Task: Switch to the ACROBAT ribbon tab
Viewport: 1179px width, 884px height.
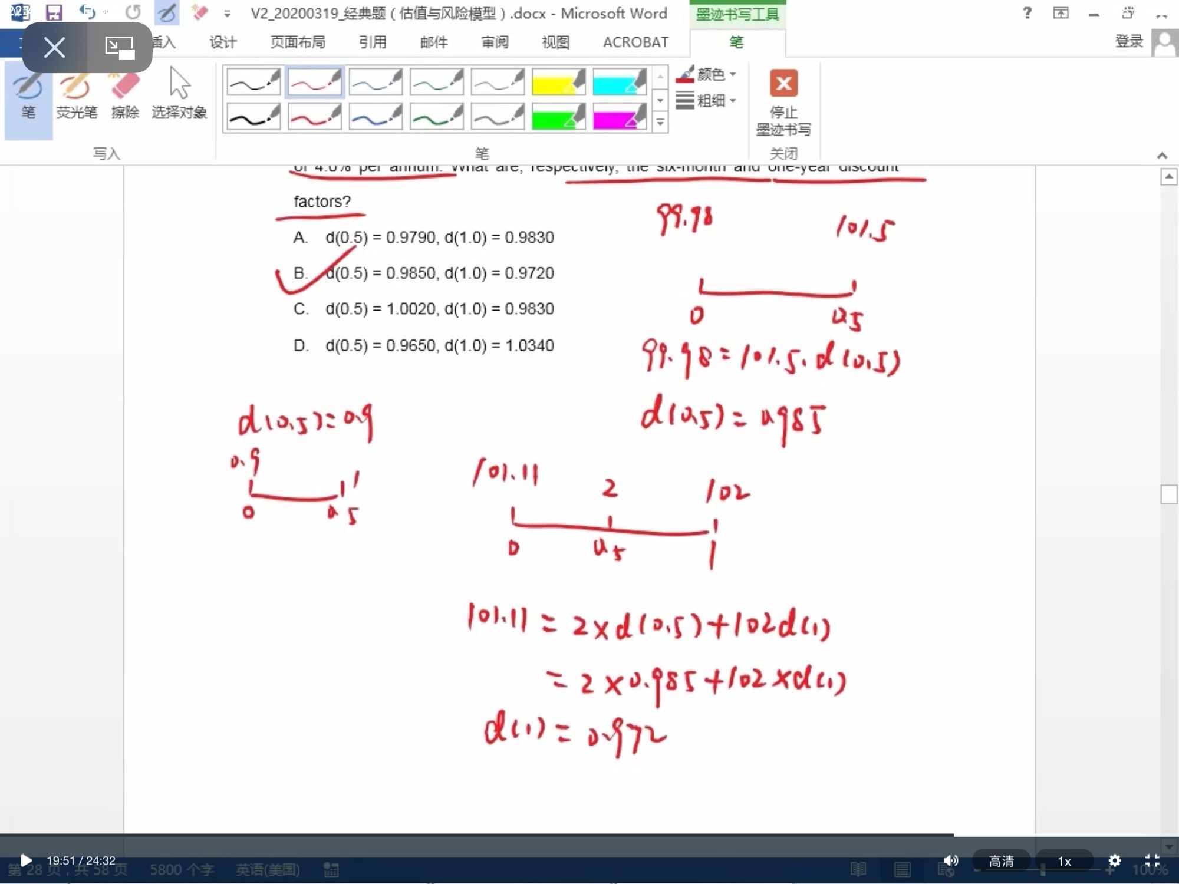Action: tap(635, 42)
